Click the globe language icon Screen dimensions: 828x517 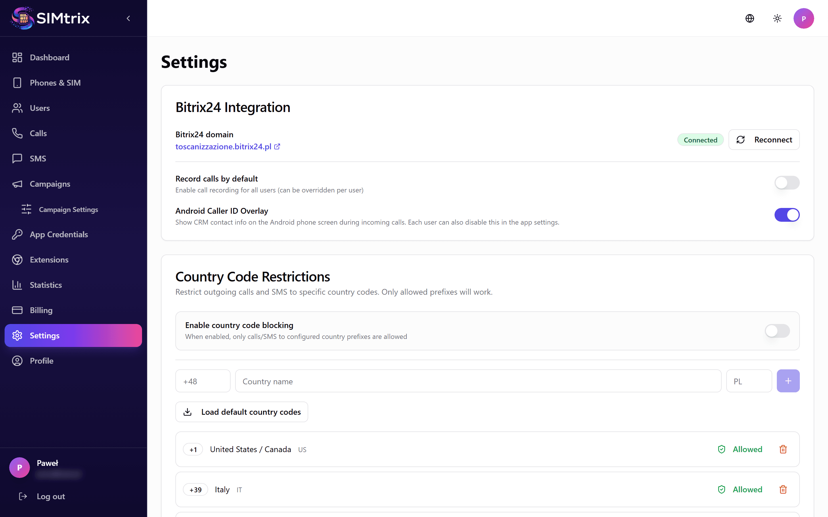tap(750, 18)
